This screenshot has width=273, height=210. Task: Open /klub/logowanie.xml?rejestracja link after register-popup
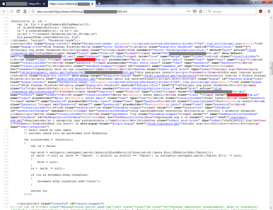tap(170, 76)
